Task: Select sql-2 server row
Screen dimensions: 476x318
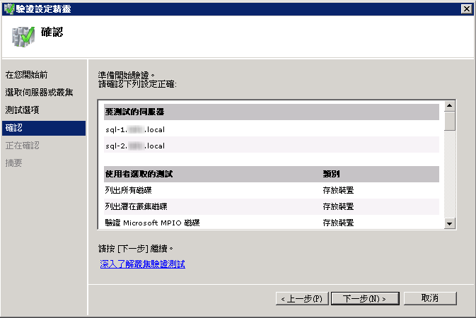Action: point(272,146)
